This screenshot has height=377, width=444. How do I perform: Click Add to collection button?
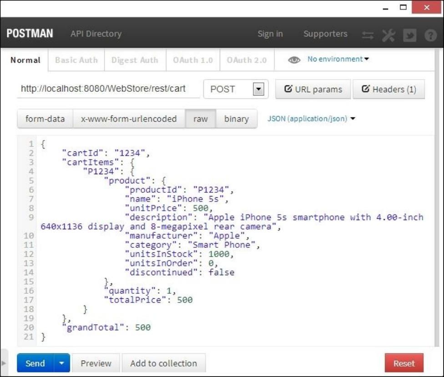click(164, 363)
